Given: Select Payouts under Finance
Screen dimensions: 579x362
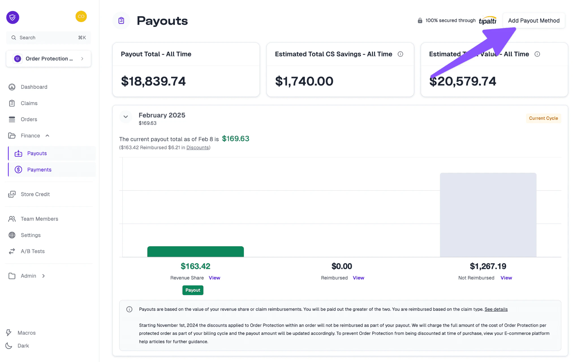Looking at the screenshot, I should point(37,153).
